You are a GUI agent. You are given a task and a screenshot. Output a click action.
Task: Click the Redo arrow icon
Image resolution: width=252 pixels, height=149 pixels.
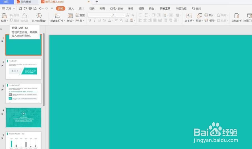pos(46,8)
